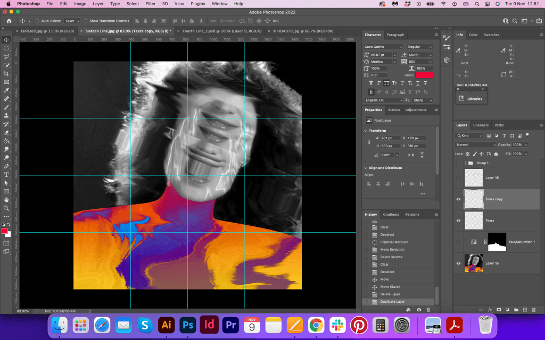Click the red text Color swatch
This screenshot has height=340, width=545.
pos(424,75)
